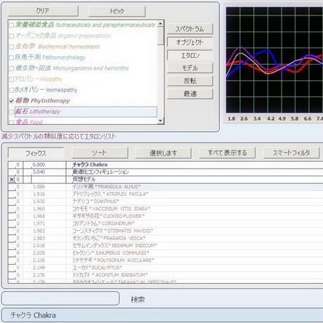Select the STIGMATIS MAYDIS row

pyautogui.click(x=165, y=231)
